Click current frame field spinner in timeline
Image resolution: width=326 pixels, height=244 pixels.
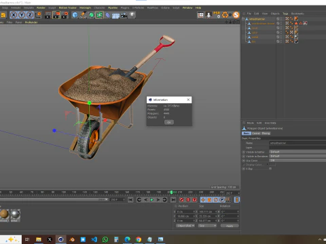pyautogui.click(x=238, y=193)
